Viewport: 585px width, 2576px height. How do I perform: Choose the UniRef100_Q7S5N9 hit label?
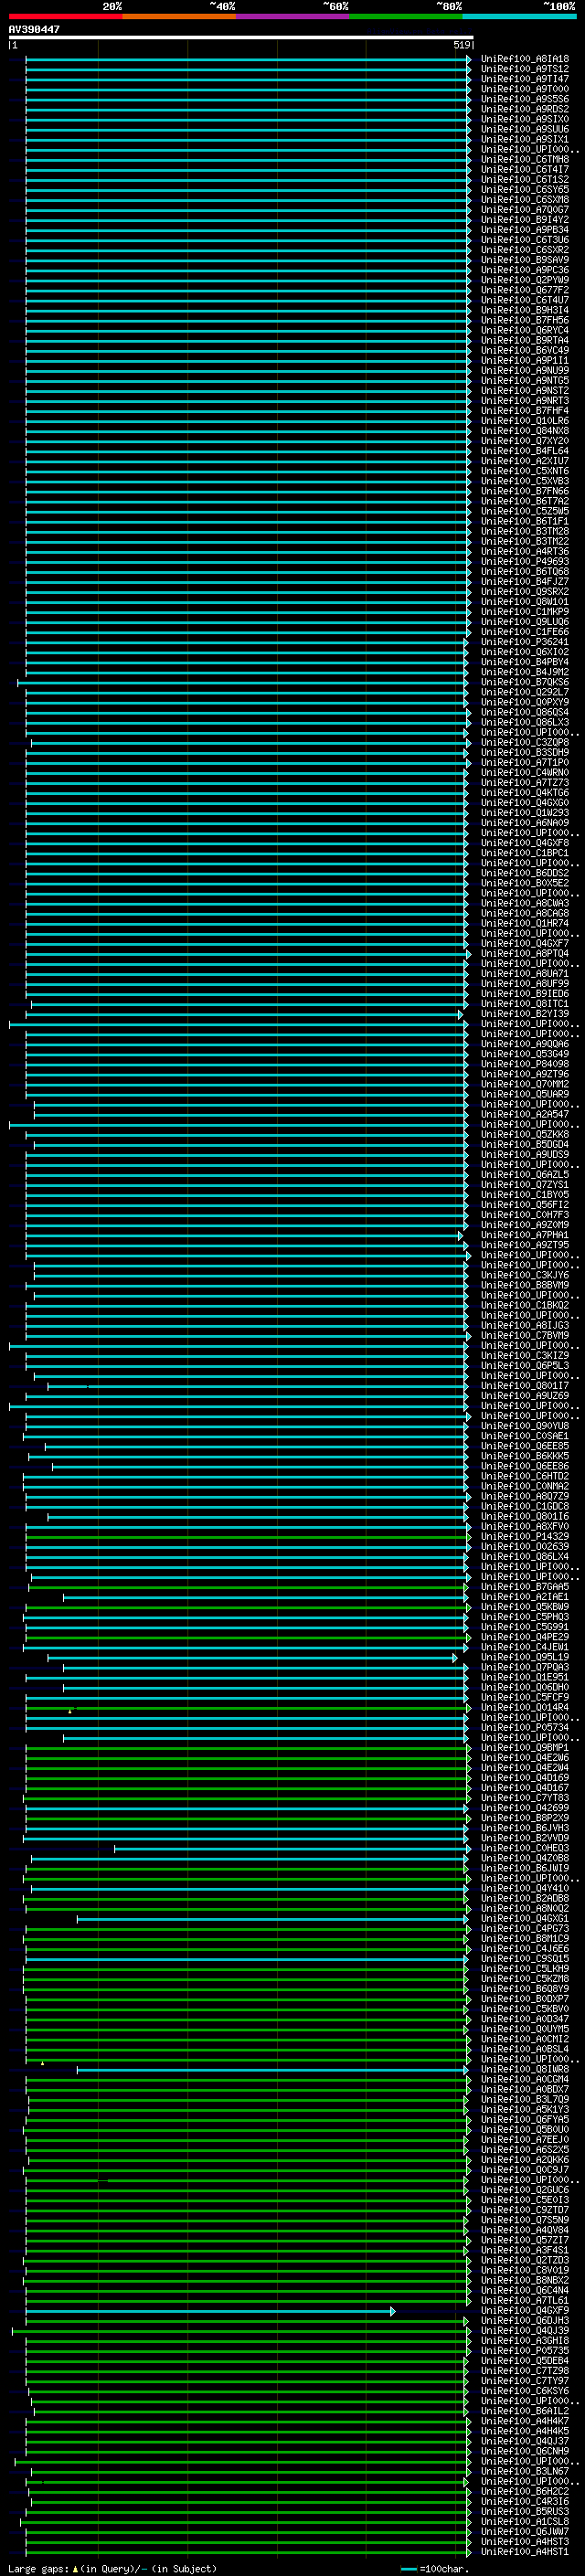coord(525,2220)
